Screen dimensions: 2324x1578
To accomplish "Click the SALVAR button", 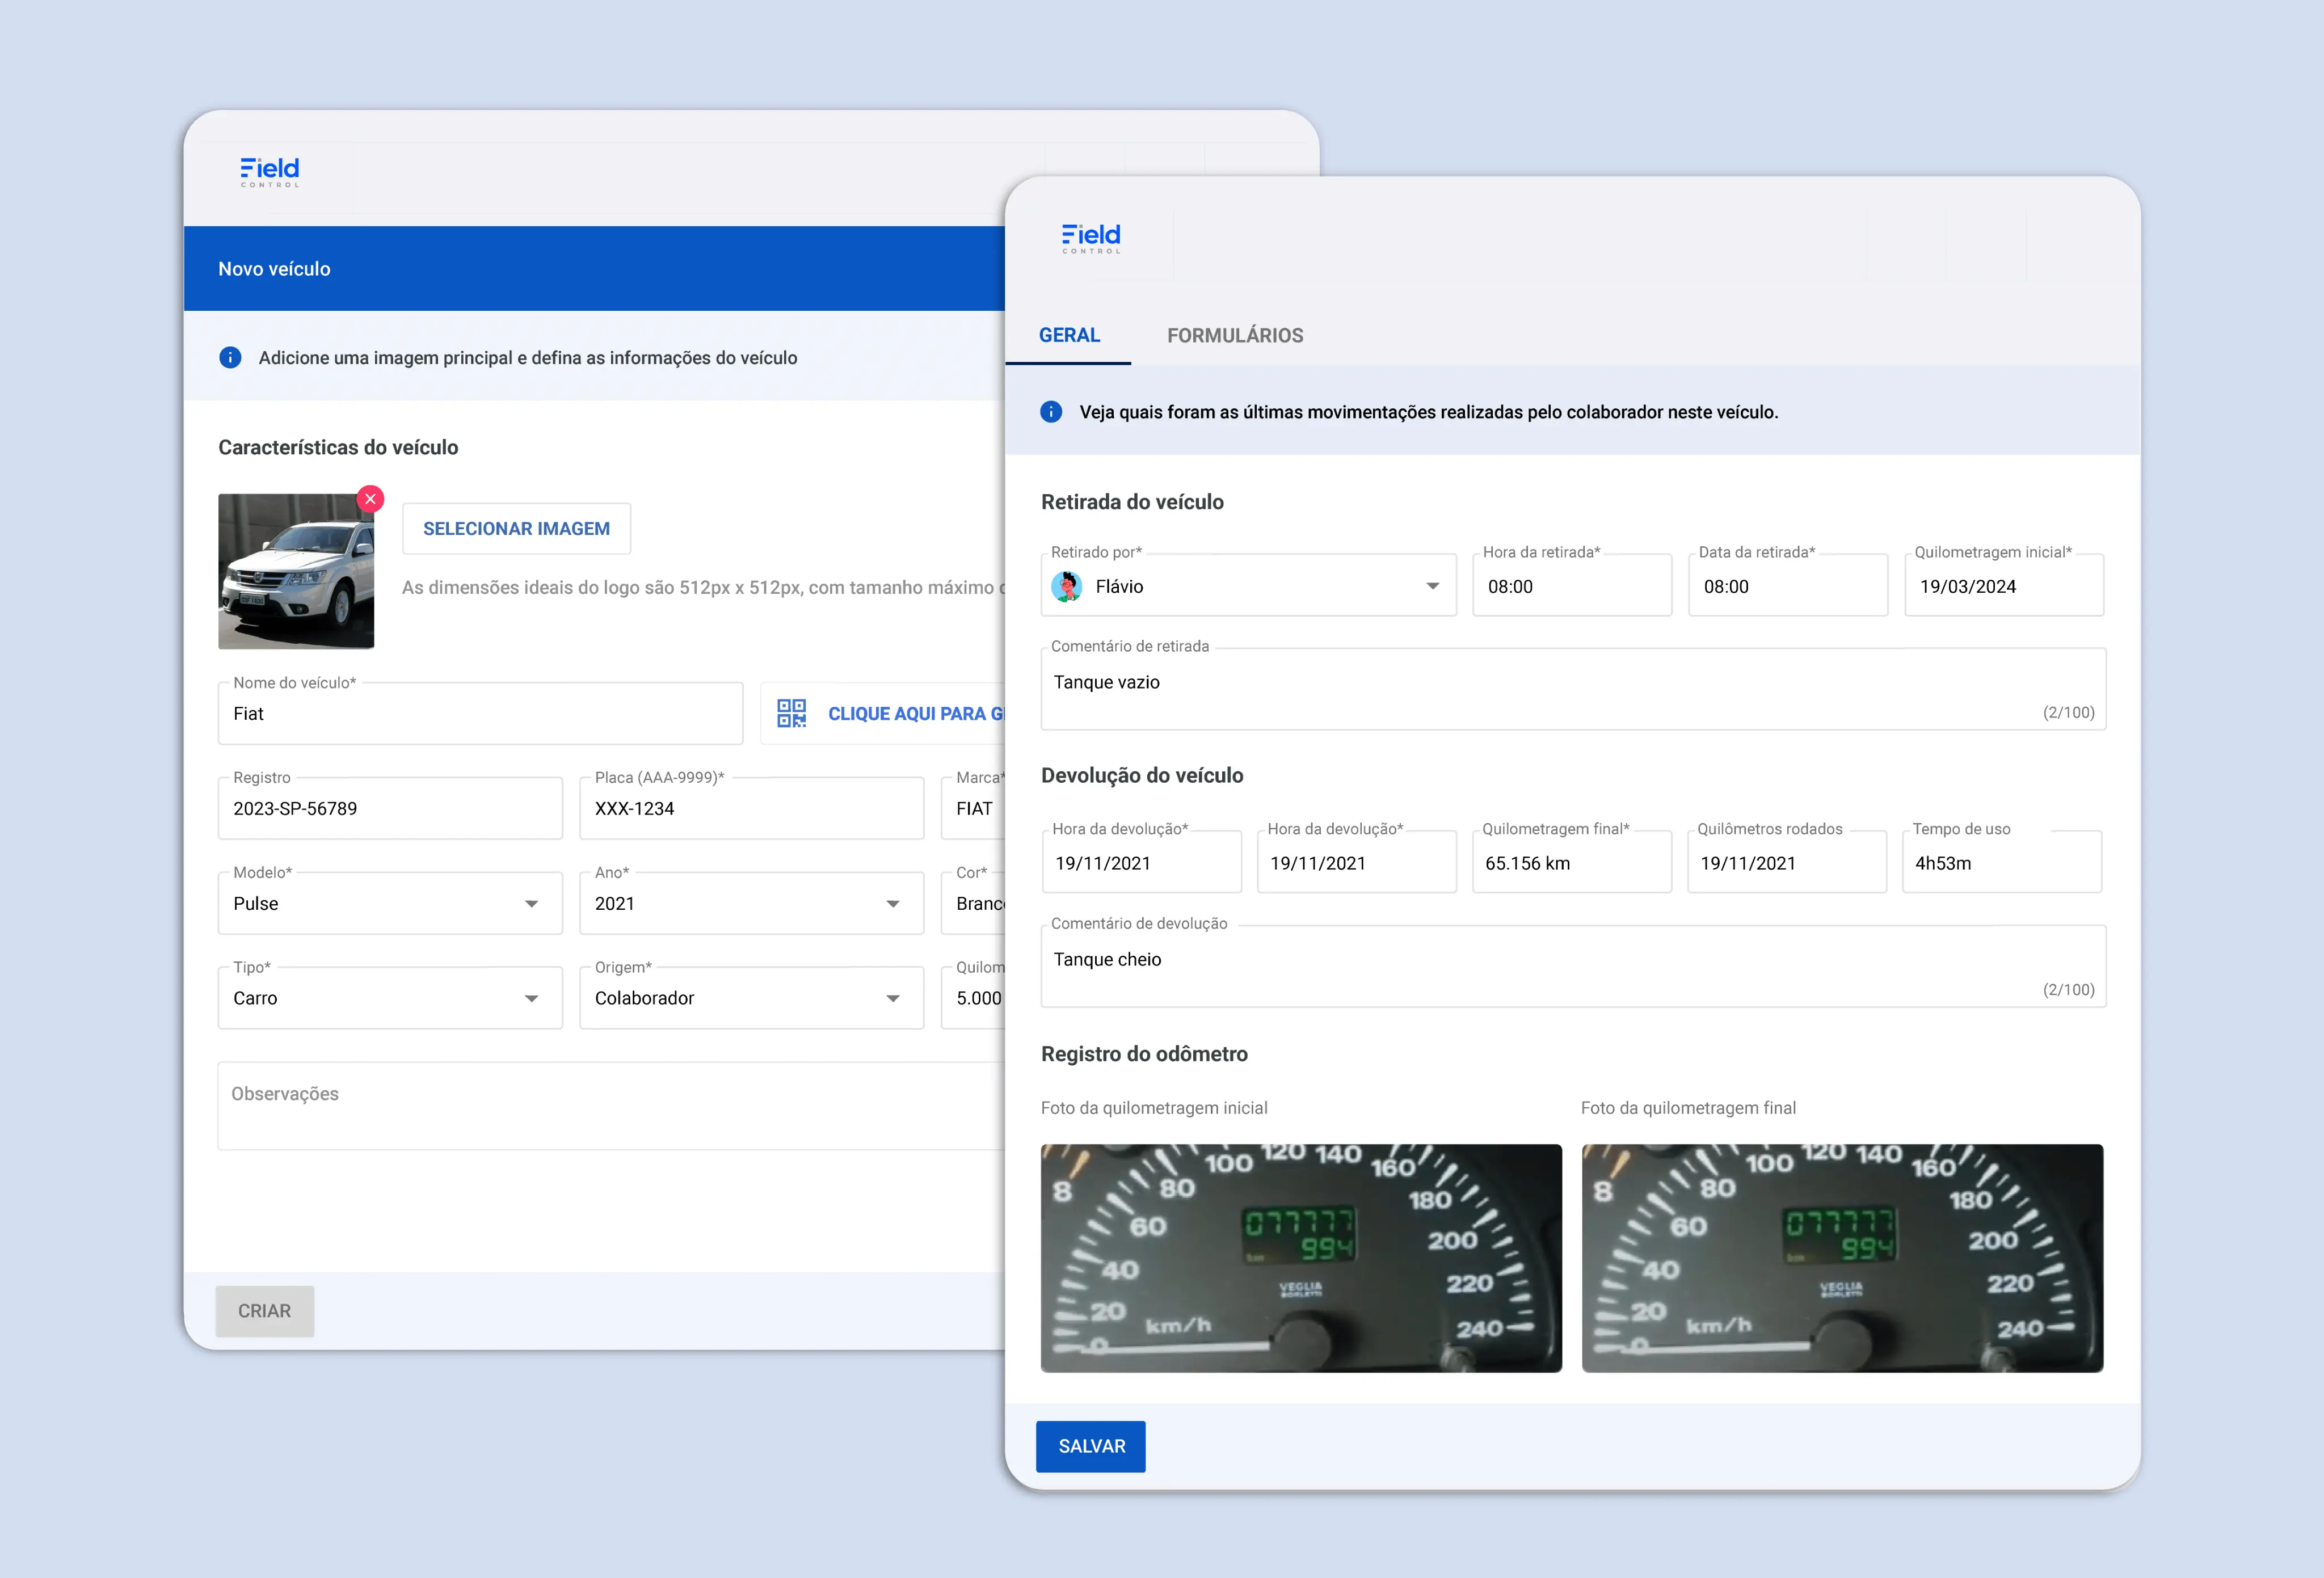I will pyautogui.click(x=1091, y=1446).
